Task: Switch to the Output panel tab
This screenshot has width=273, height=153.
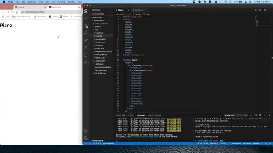Action: click(131, 115)
